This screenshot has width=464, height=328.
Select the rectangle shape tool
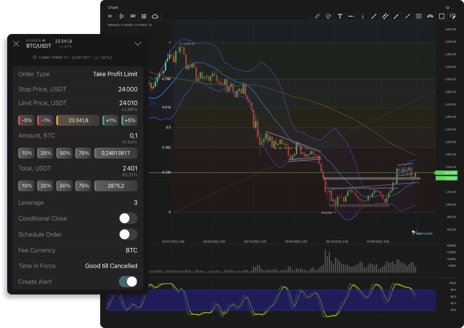[441, 16]
